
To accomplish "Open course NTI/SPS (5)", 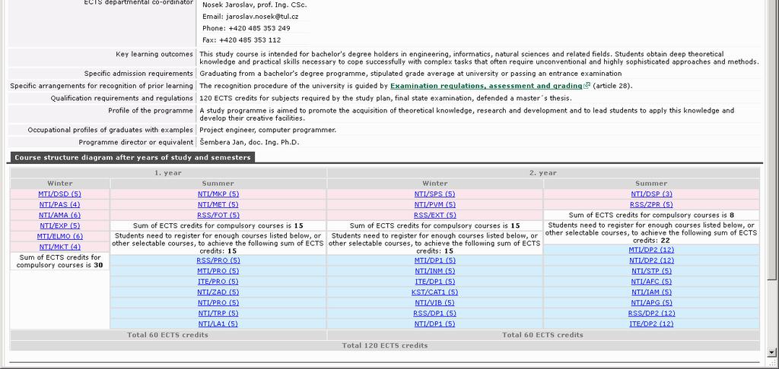I will click(x=434, y=194).
